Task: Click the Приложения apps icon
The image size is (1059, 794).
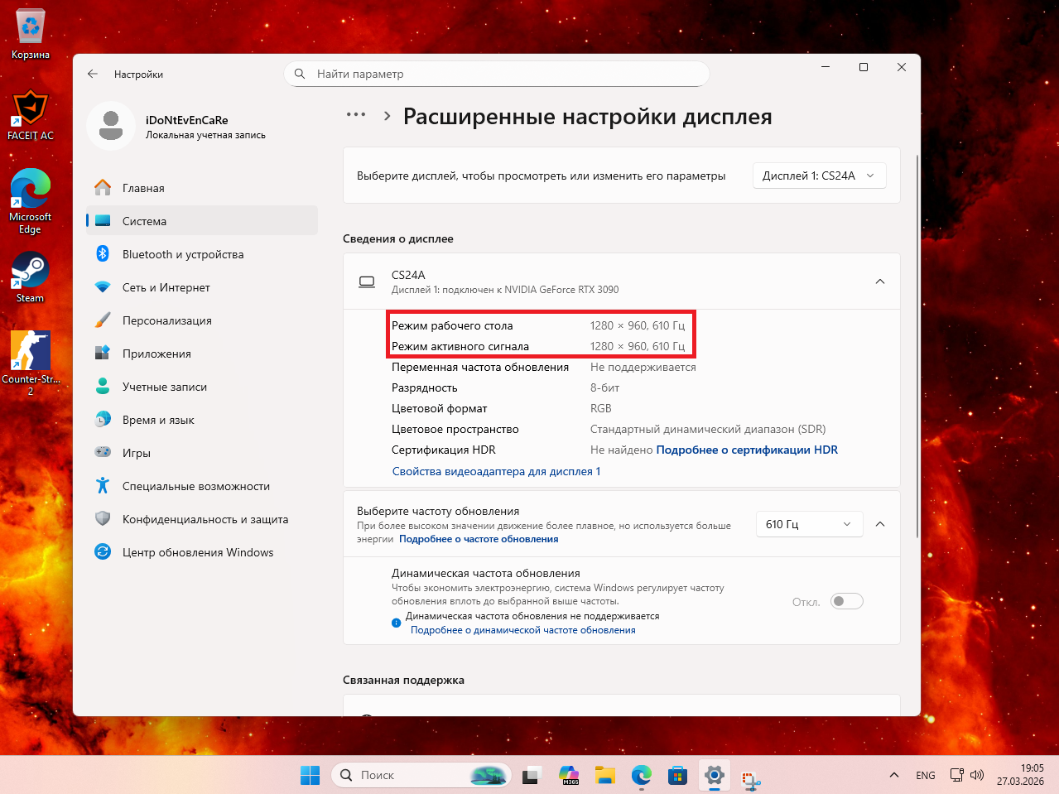Action: 103,354
